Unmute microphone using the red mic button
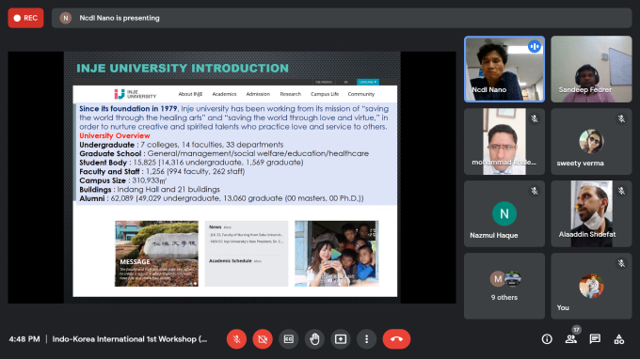The height and width of the screenshot is (359, 640). tap(236, 339)
